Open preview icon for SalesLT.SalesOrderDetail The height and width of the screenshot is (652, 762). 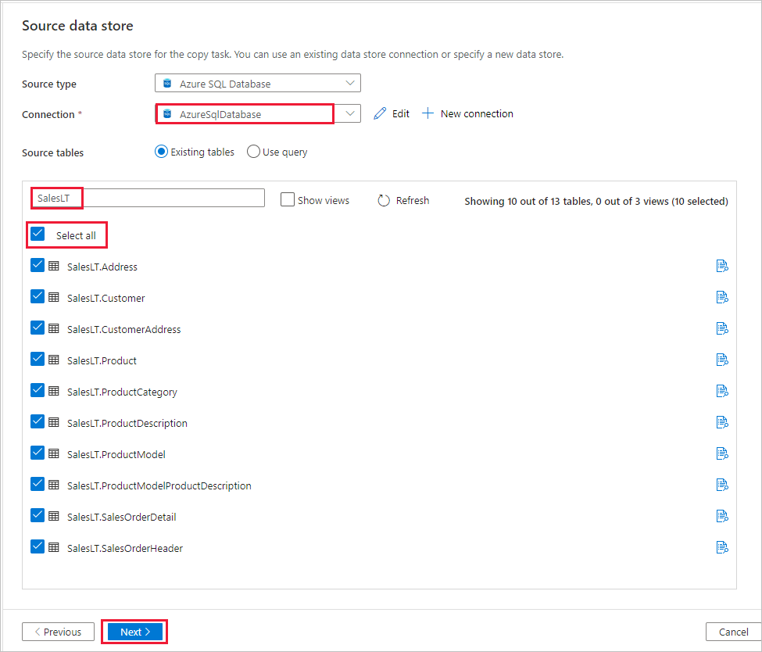pyautogui.click(x=721, y=515)
